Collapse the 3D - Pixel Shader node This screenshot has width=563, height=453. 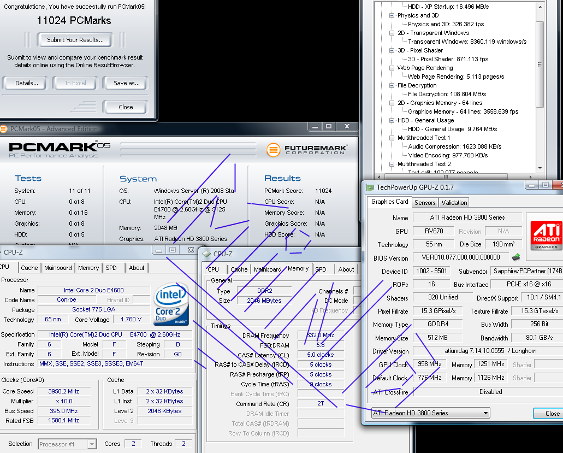click(392, 51)
